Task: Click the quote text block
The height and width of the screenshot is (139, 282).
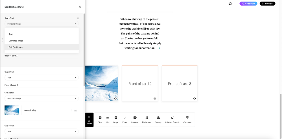Action: 140,34
